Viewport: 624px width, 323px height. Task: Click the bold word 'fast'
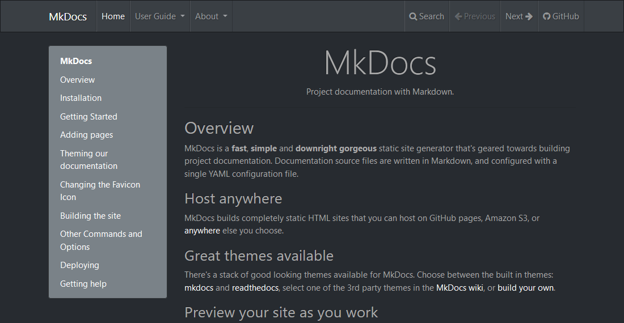pos(239,148)
